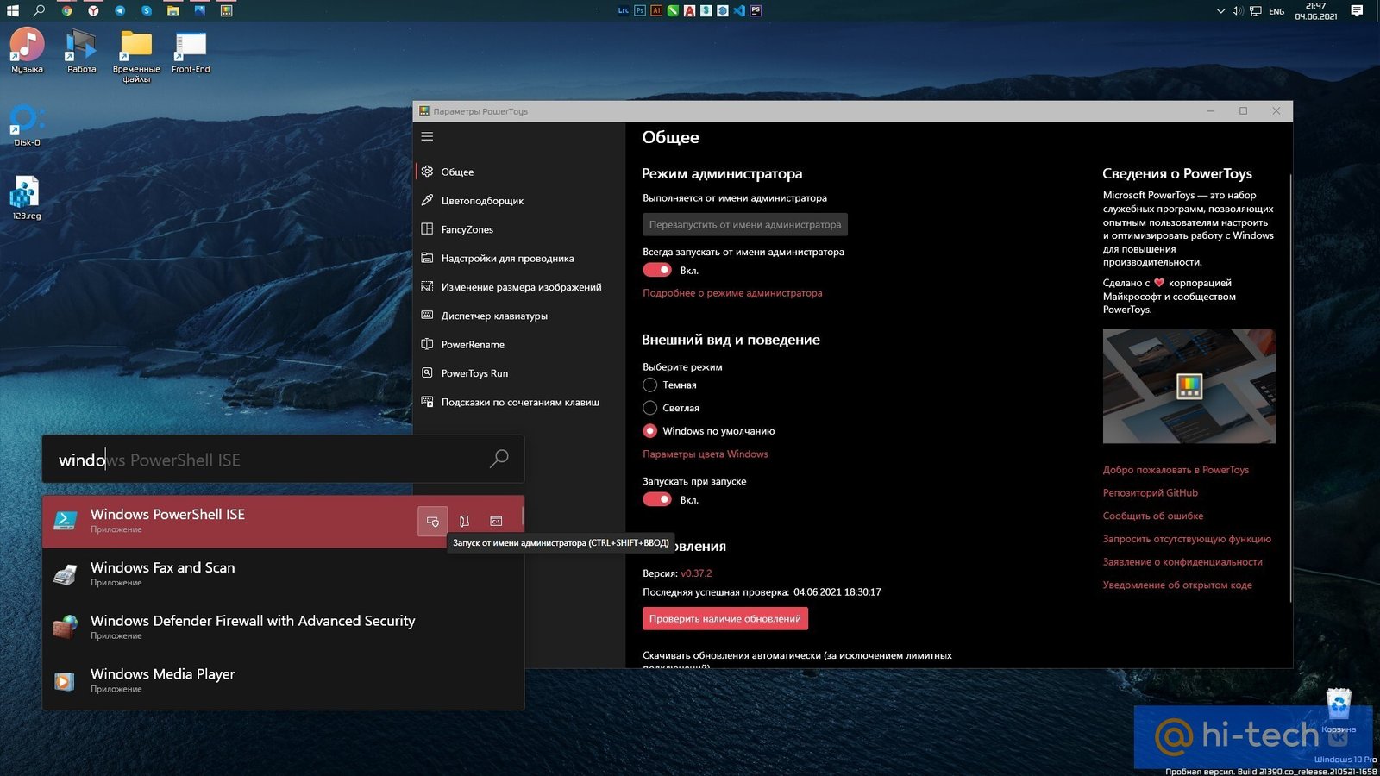Open the Общее settings page
The image size is (1380, 776).
coord(519,172)
